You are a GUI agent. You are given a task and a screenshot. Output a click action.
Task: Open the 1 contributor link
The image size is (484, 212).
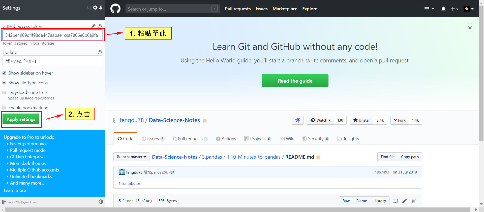point(129,184)
